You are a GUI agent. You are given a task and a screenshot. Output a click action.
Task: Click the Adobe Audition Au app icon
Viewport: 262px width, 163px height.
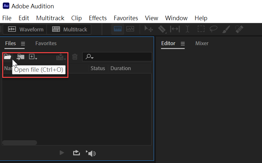[x=6, y=6]
